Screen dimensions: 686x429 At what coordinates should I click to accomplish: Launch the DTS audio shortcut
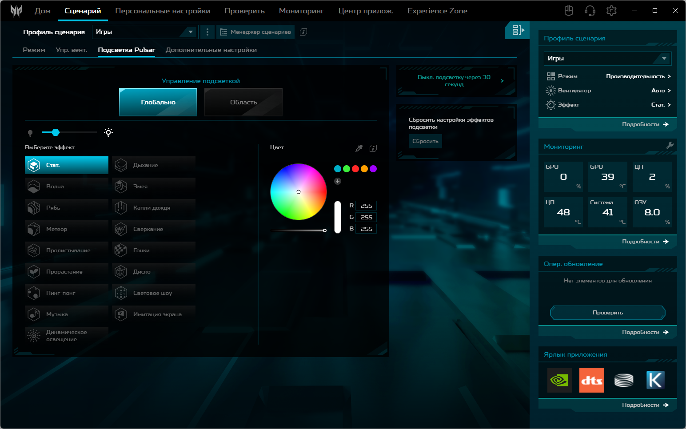(x=591, y=380)
